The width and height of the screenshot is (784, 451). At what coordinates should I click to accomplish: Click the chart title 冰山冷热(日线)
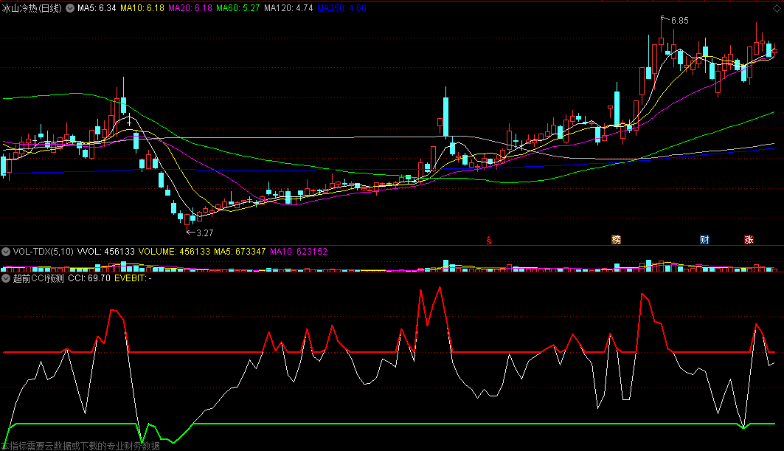pos(32,9)
